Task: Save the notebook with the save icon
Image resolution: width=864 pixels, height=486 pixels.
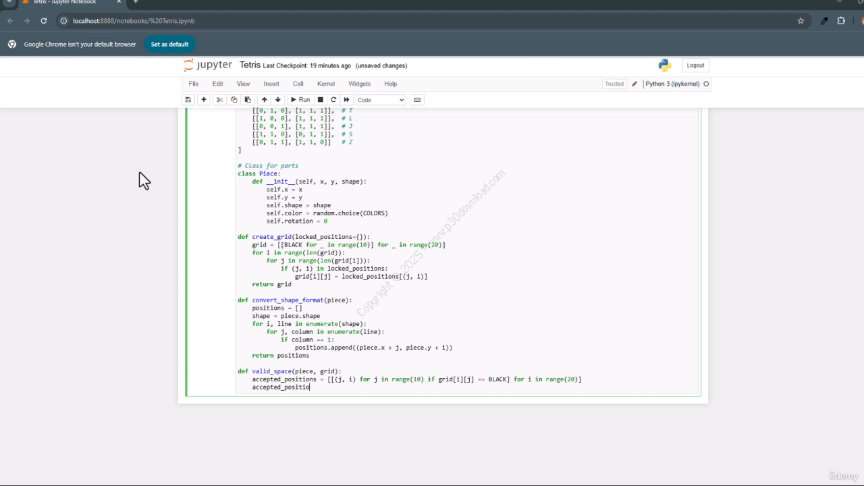Action: click(x=188, y=100)
